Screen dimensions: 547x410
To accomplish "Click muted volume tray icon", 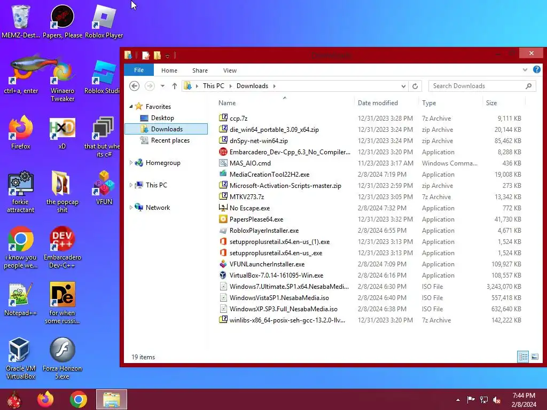I will (x=497, y=400).
